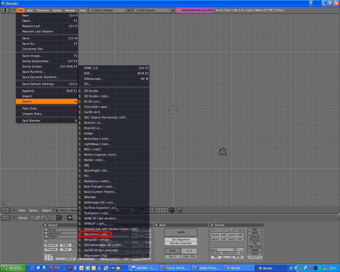The height and width of the screenshot is (272, 340).
Task: Collapse the 3D view header menus triangle
Action: [x=14, y=210]
